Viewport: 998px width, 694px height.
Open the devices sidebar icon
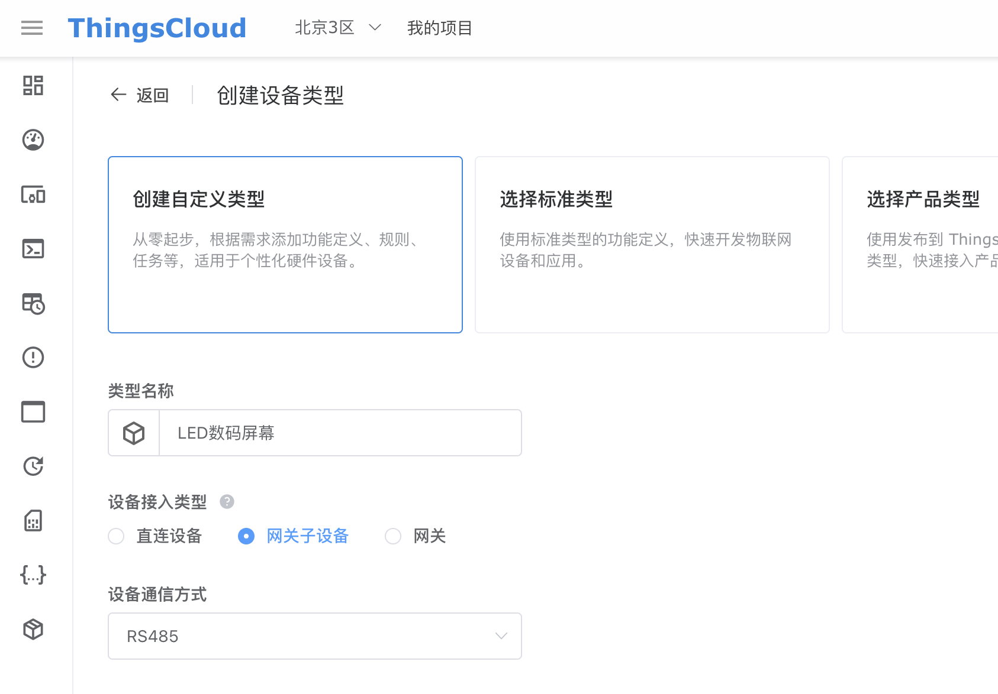[33, 194]
